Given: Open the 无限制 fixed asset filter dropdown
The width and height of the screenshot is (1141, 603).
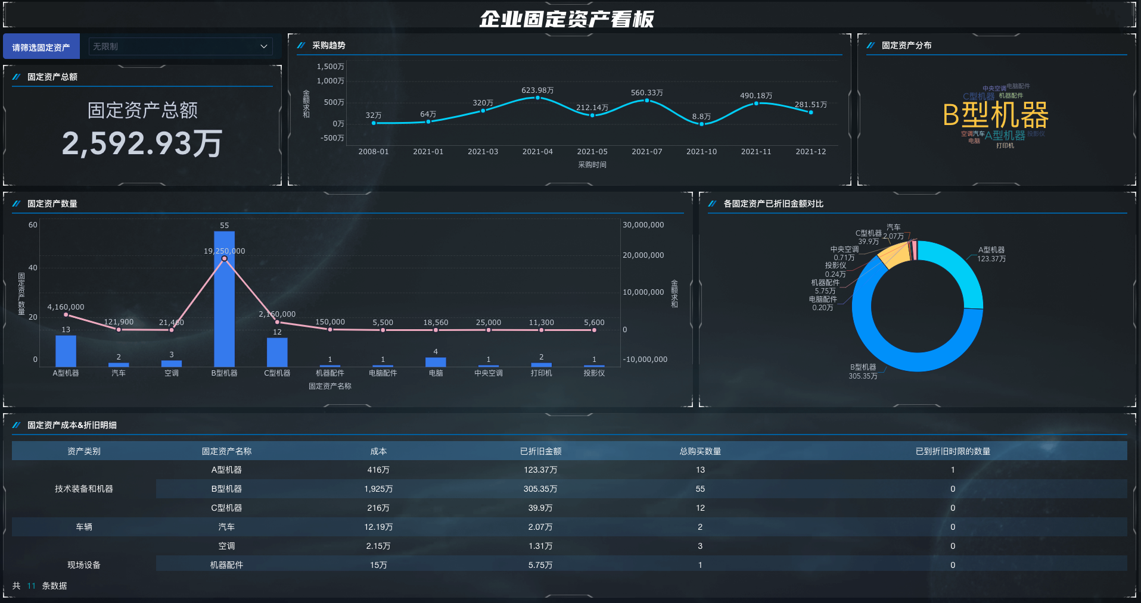Looking at the screenshot, I should click(181, 46).
